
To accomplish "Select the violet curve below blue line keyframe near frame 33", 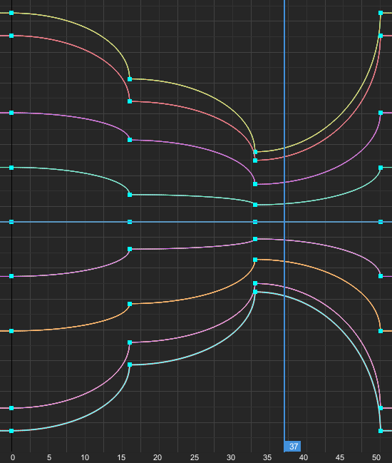I will point(255,239).
